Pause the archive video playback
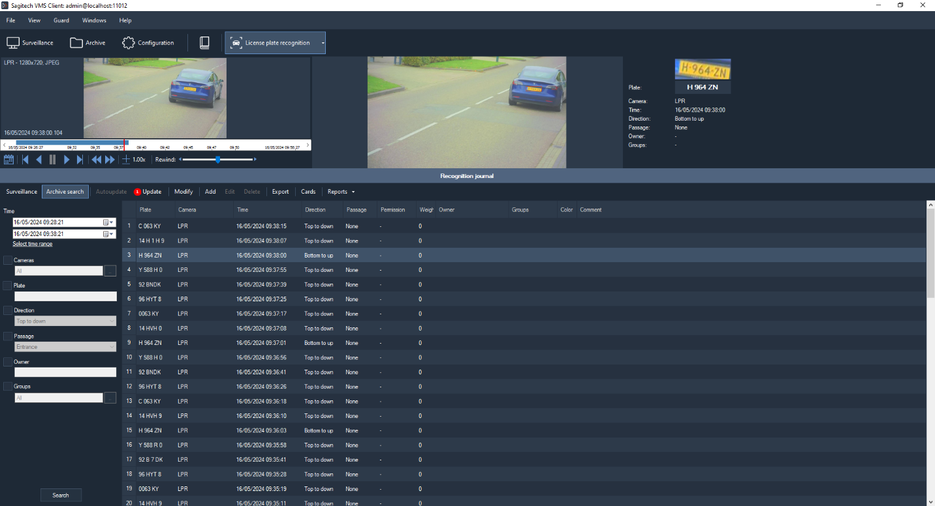 pyautogui.click(x=52, y=160)
